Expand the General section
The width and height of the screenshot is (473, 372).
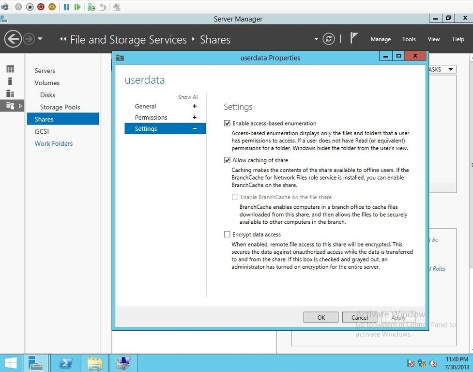point(194,106)
